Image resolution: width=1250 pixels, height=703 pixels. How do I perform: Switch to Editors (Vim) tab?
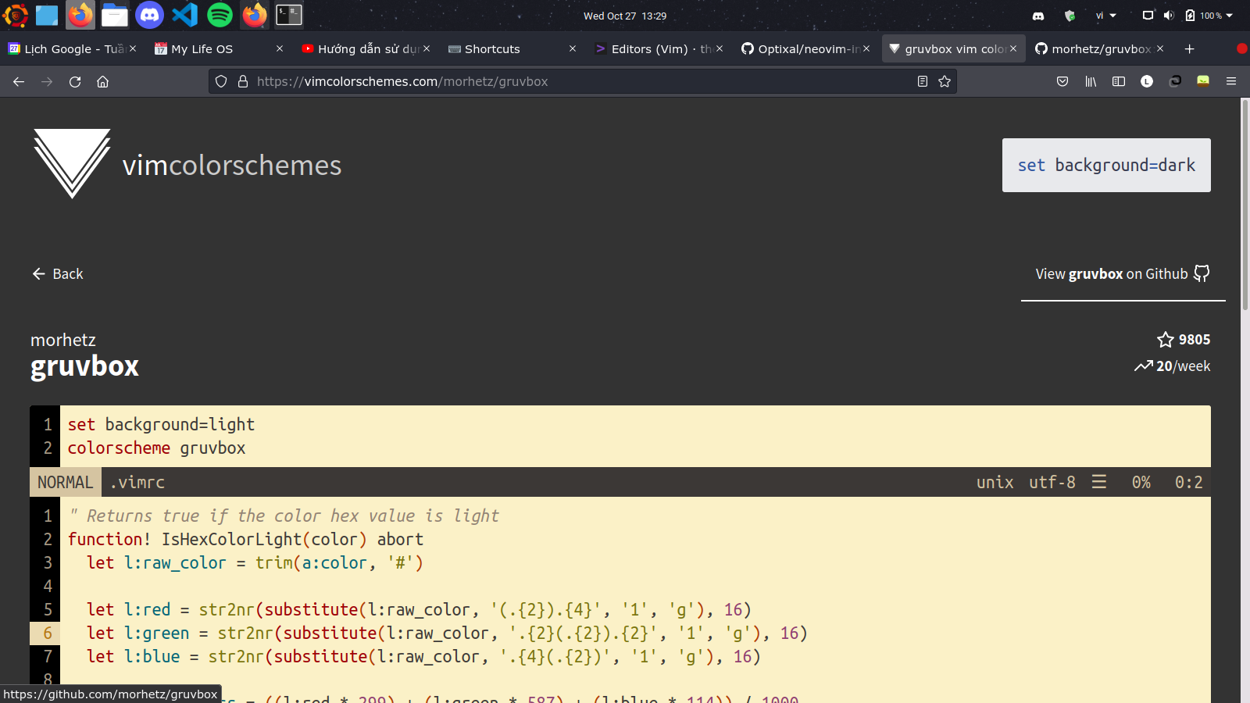point(659,48)
